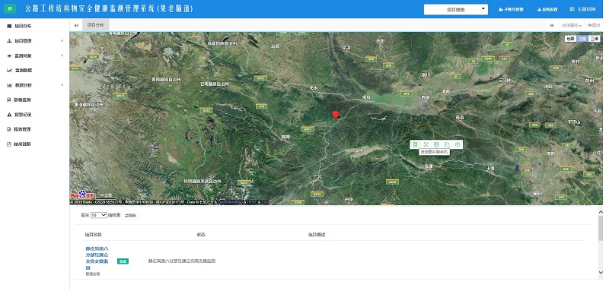Switch map to 地图 view
Screen dimensions: 609x291
(x=570, y=39)
